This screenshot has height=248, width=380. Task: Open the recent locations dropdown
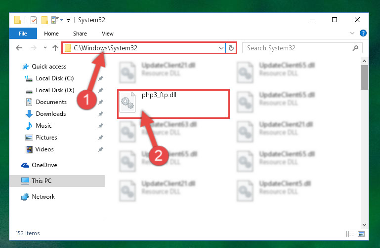45,48
